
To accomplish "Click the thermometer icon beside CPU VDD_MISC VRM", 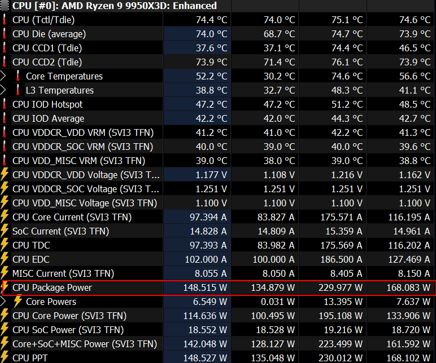I will tap(5, 161).
